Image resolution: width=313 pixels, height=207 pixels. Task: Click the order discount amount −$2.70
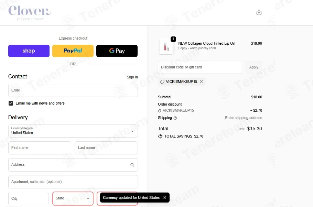click(256, 110)
